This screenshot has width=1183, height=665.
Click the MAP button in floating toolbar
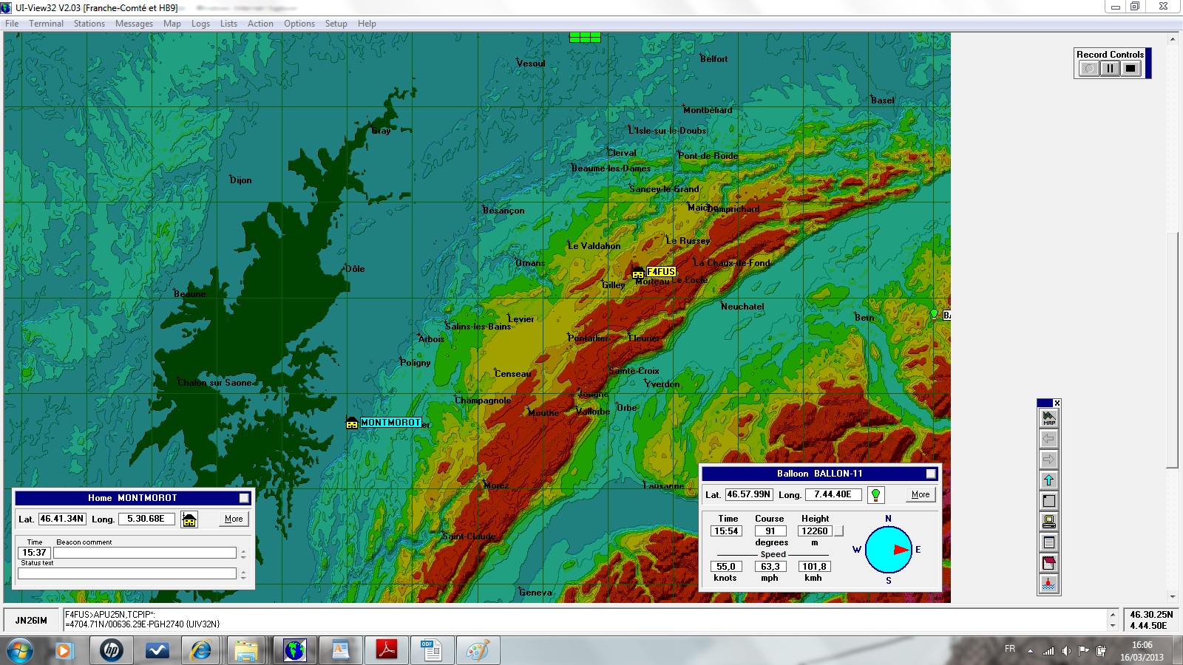[x=1048, y=418]
